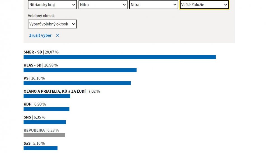Select the SaS result bar
Screen dimensions: 266x153
40,148
